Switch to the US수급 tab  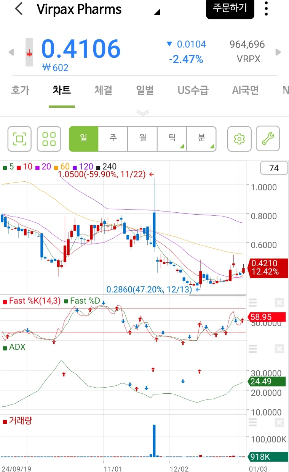[x=193, y=91]
